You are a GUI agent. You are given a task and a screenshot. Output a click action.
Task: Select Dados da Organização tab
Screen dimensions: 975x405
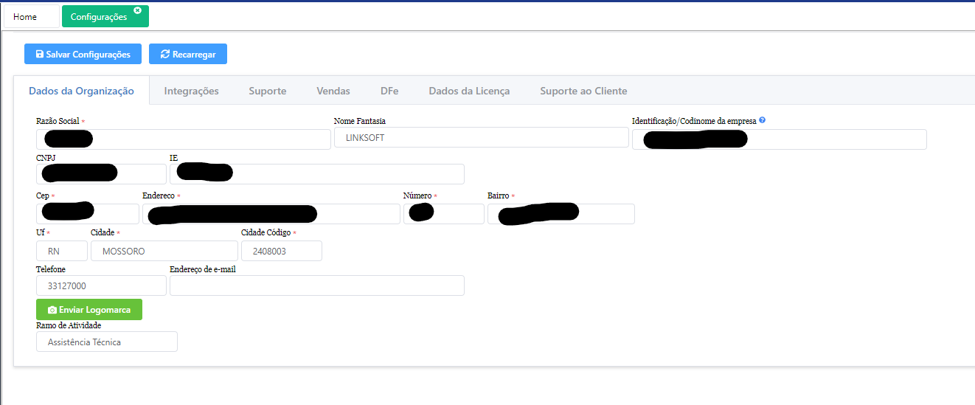coord(81,91)
